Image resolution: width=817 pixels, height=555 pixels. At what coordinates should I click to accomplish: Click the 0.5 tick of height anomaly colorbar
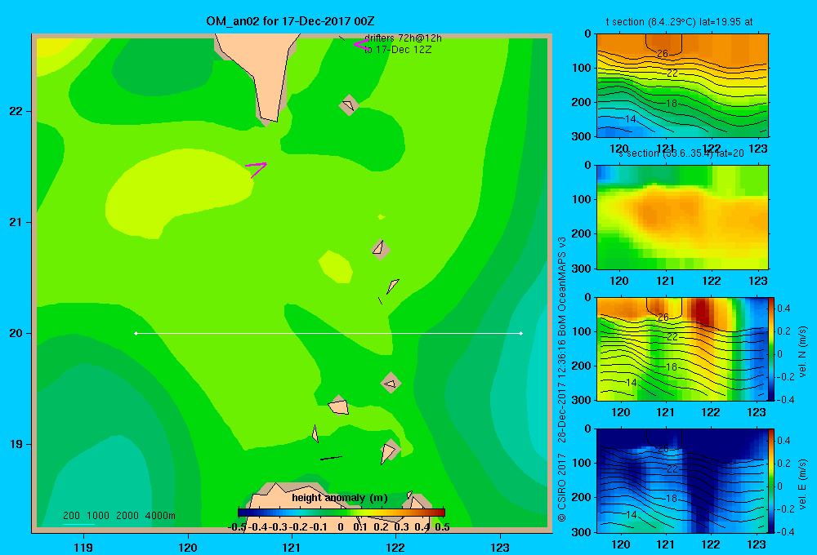click(x=442, y=527)
